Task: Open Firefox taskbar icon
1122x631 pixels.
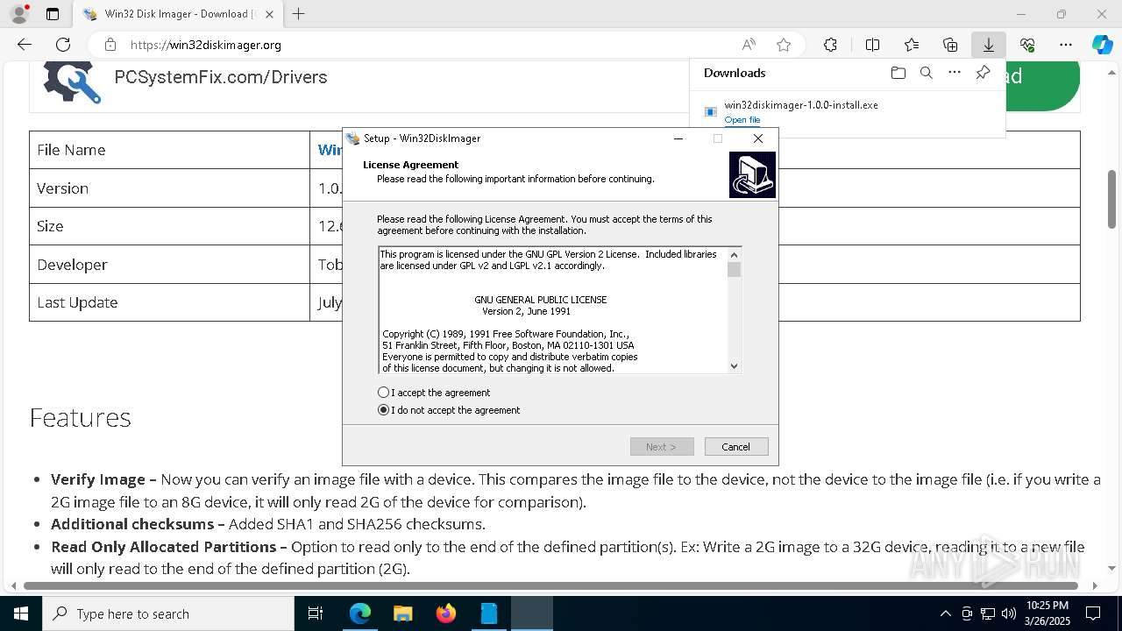Action: [x=446, y=613]
